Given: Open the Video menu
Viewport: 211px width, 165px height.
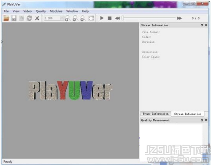Looking at the screenshot, I should [x=27, y=11].
